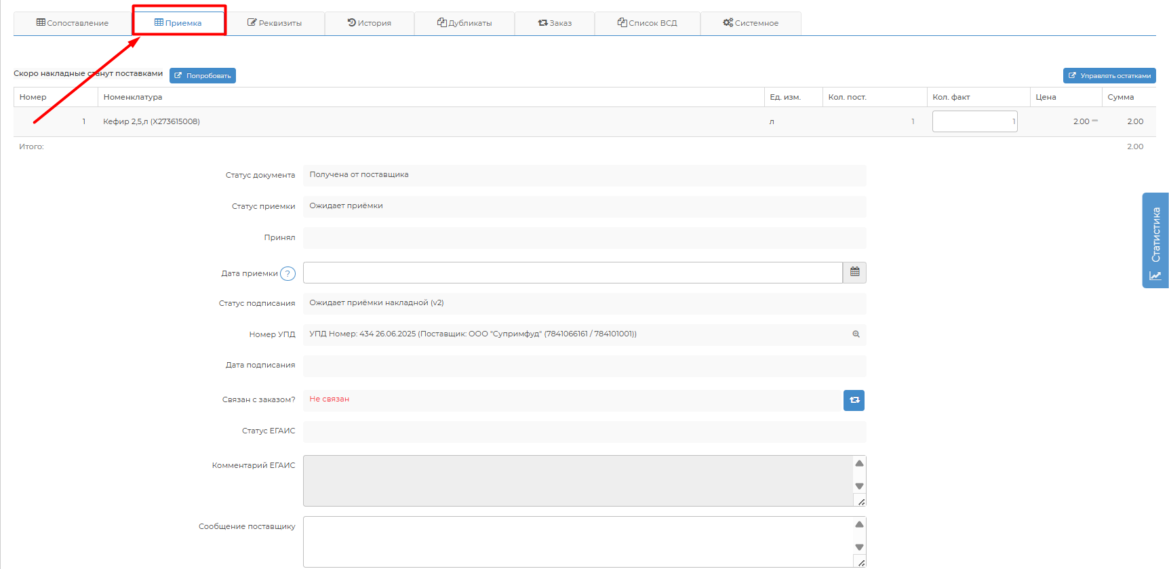1169x569 pixels.
Task: Select the Заказ tab
Action: pyautogui.click(x=555, y=23)
